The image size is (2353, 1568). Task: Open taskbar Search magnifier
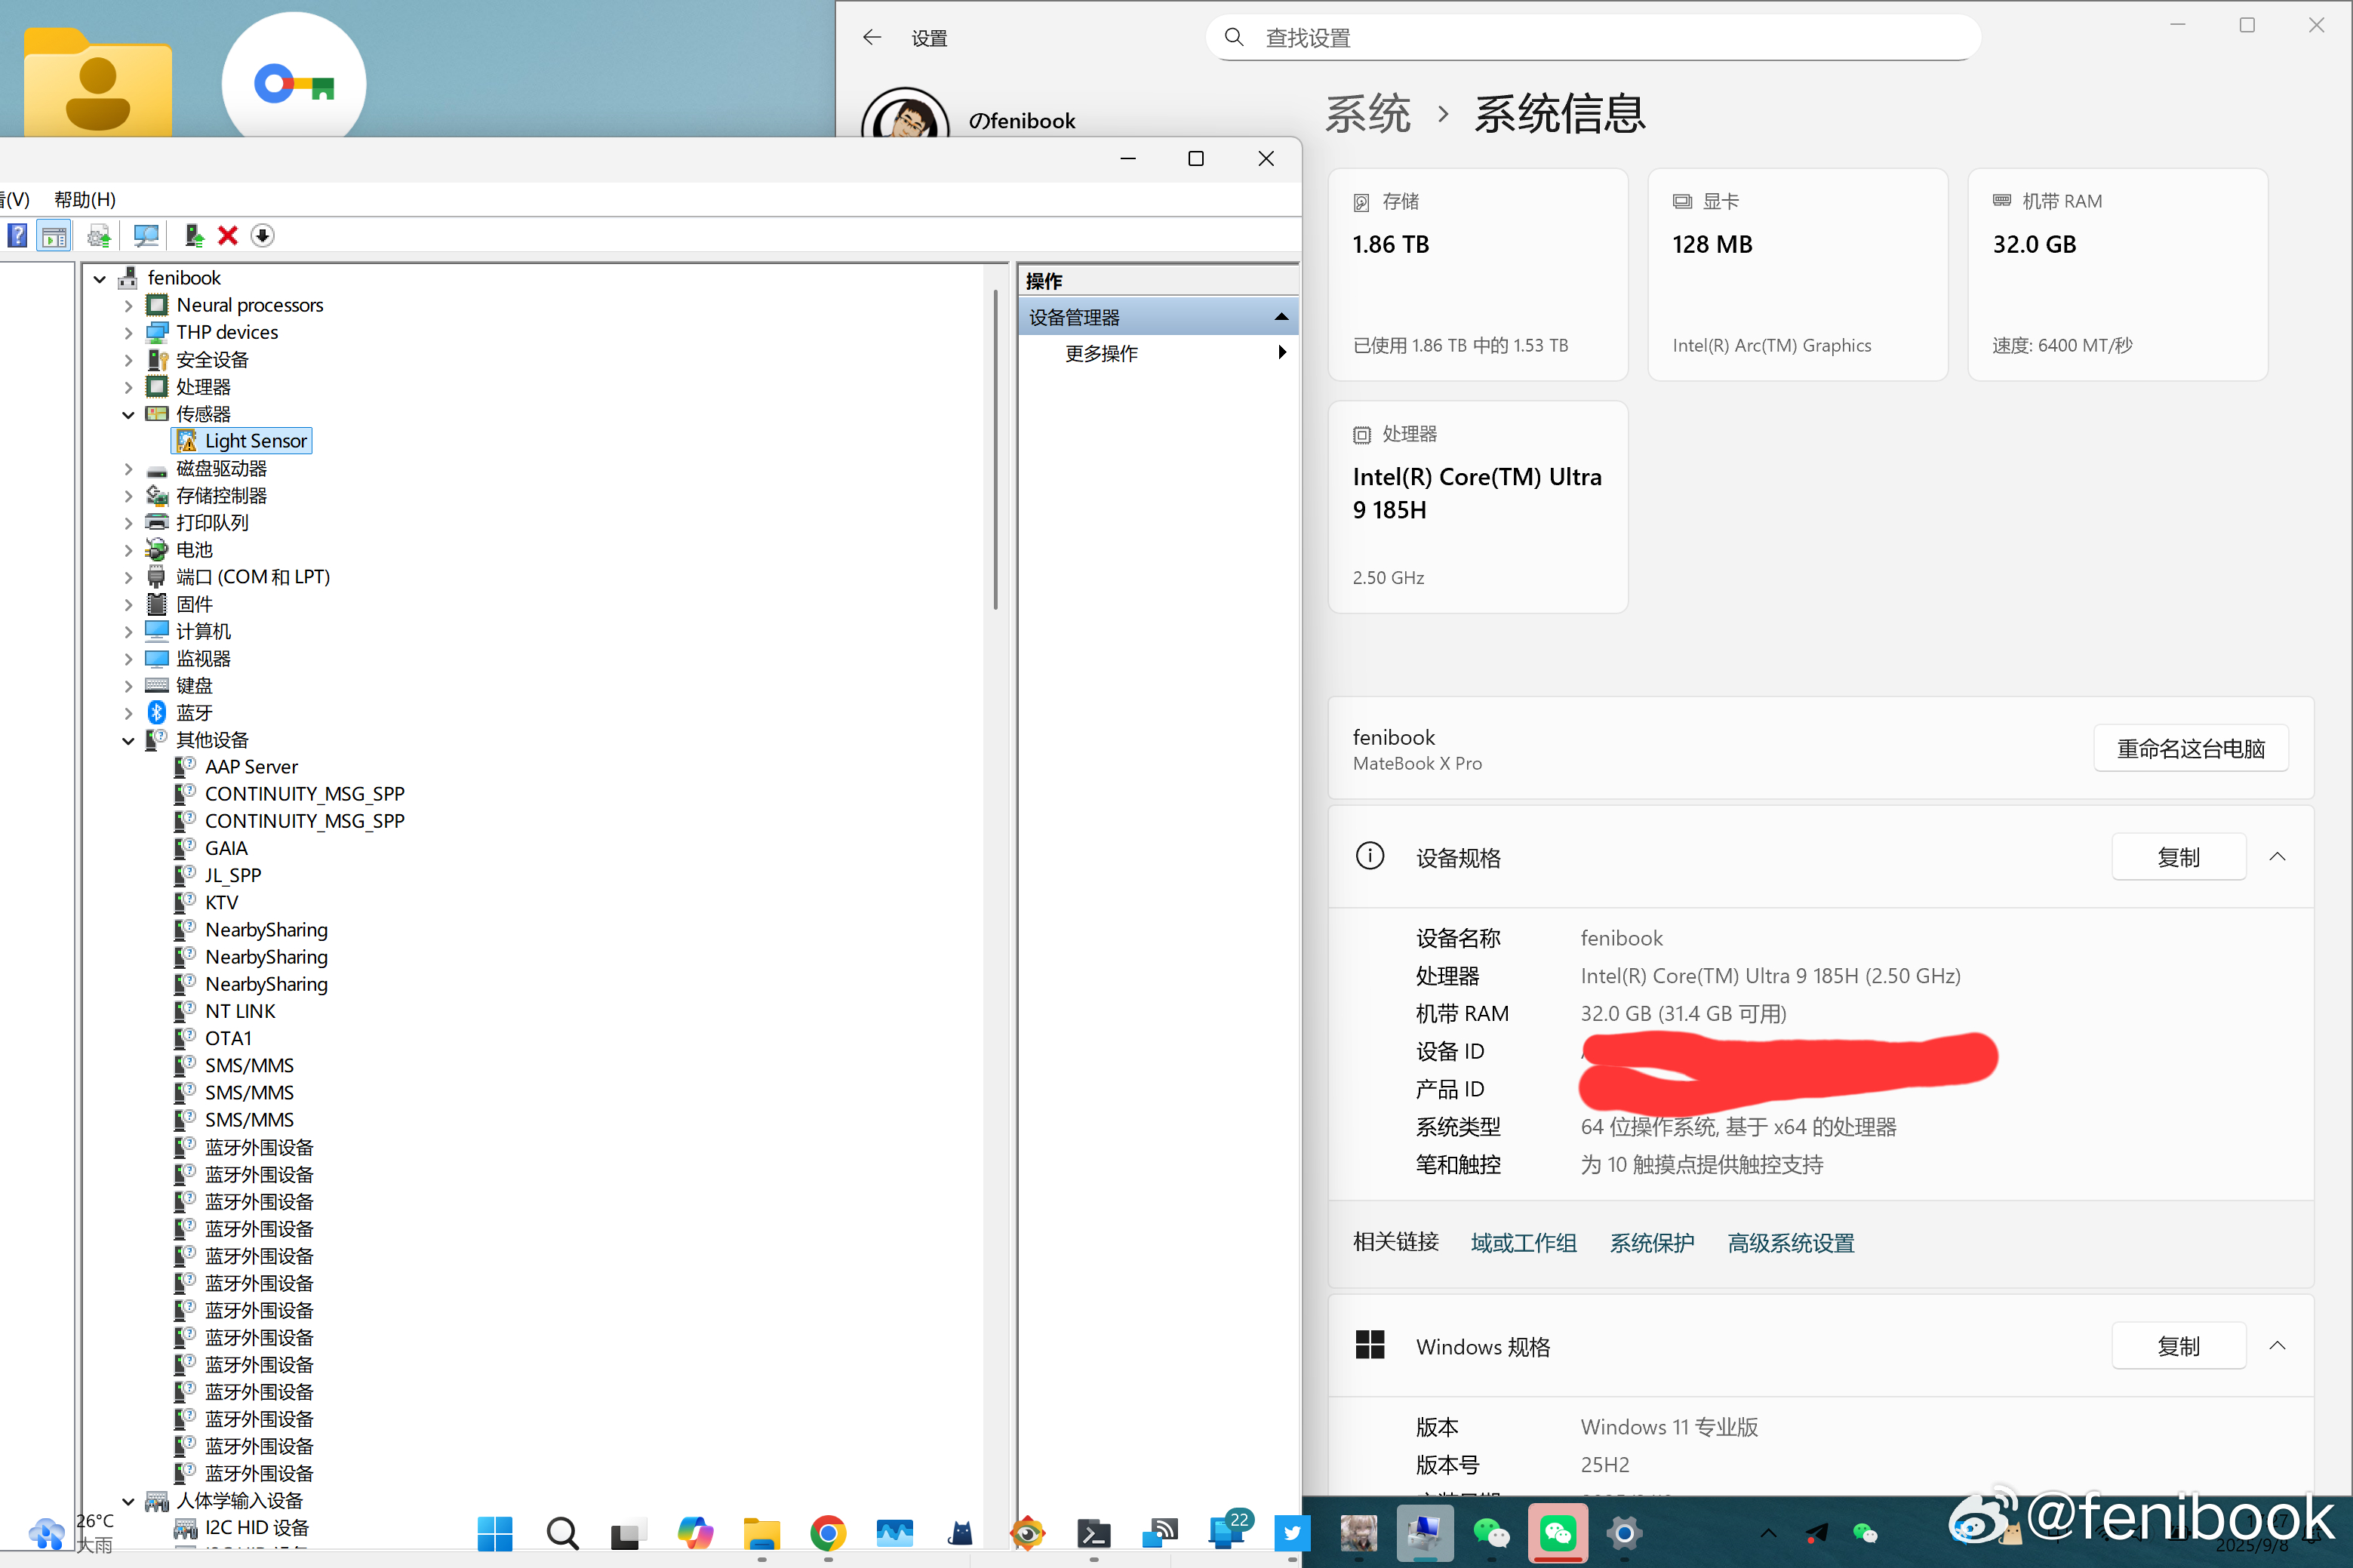(x=562, y=1533)
